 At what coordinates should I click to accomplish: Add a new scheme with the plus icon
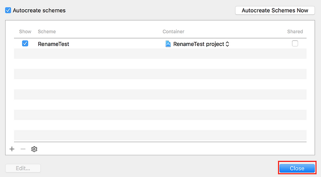(12, 149)
